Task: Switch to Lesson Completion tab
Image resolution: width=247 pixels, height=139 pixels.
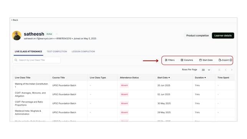Action: pos(83,51)
